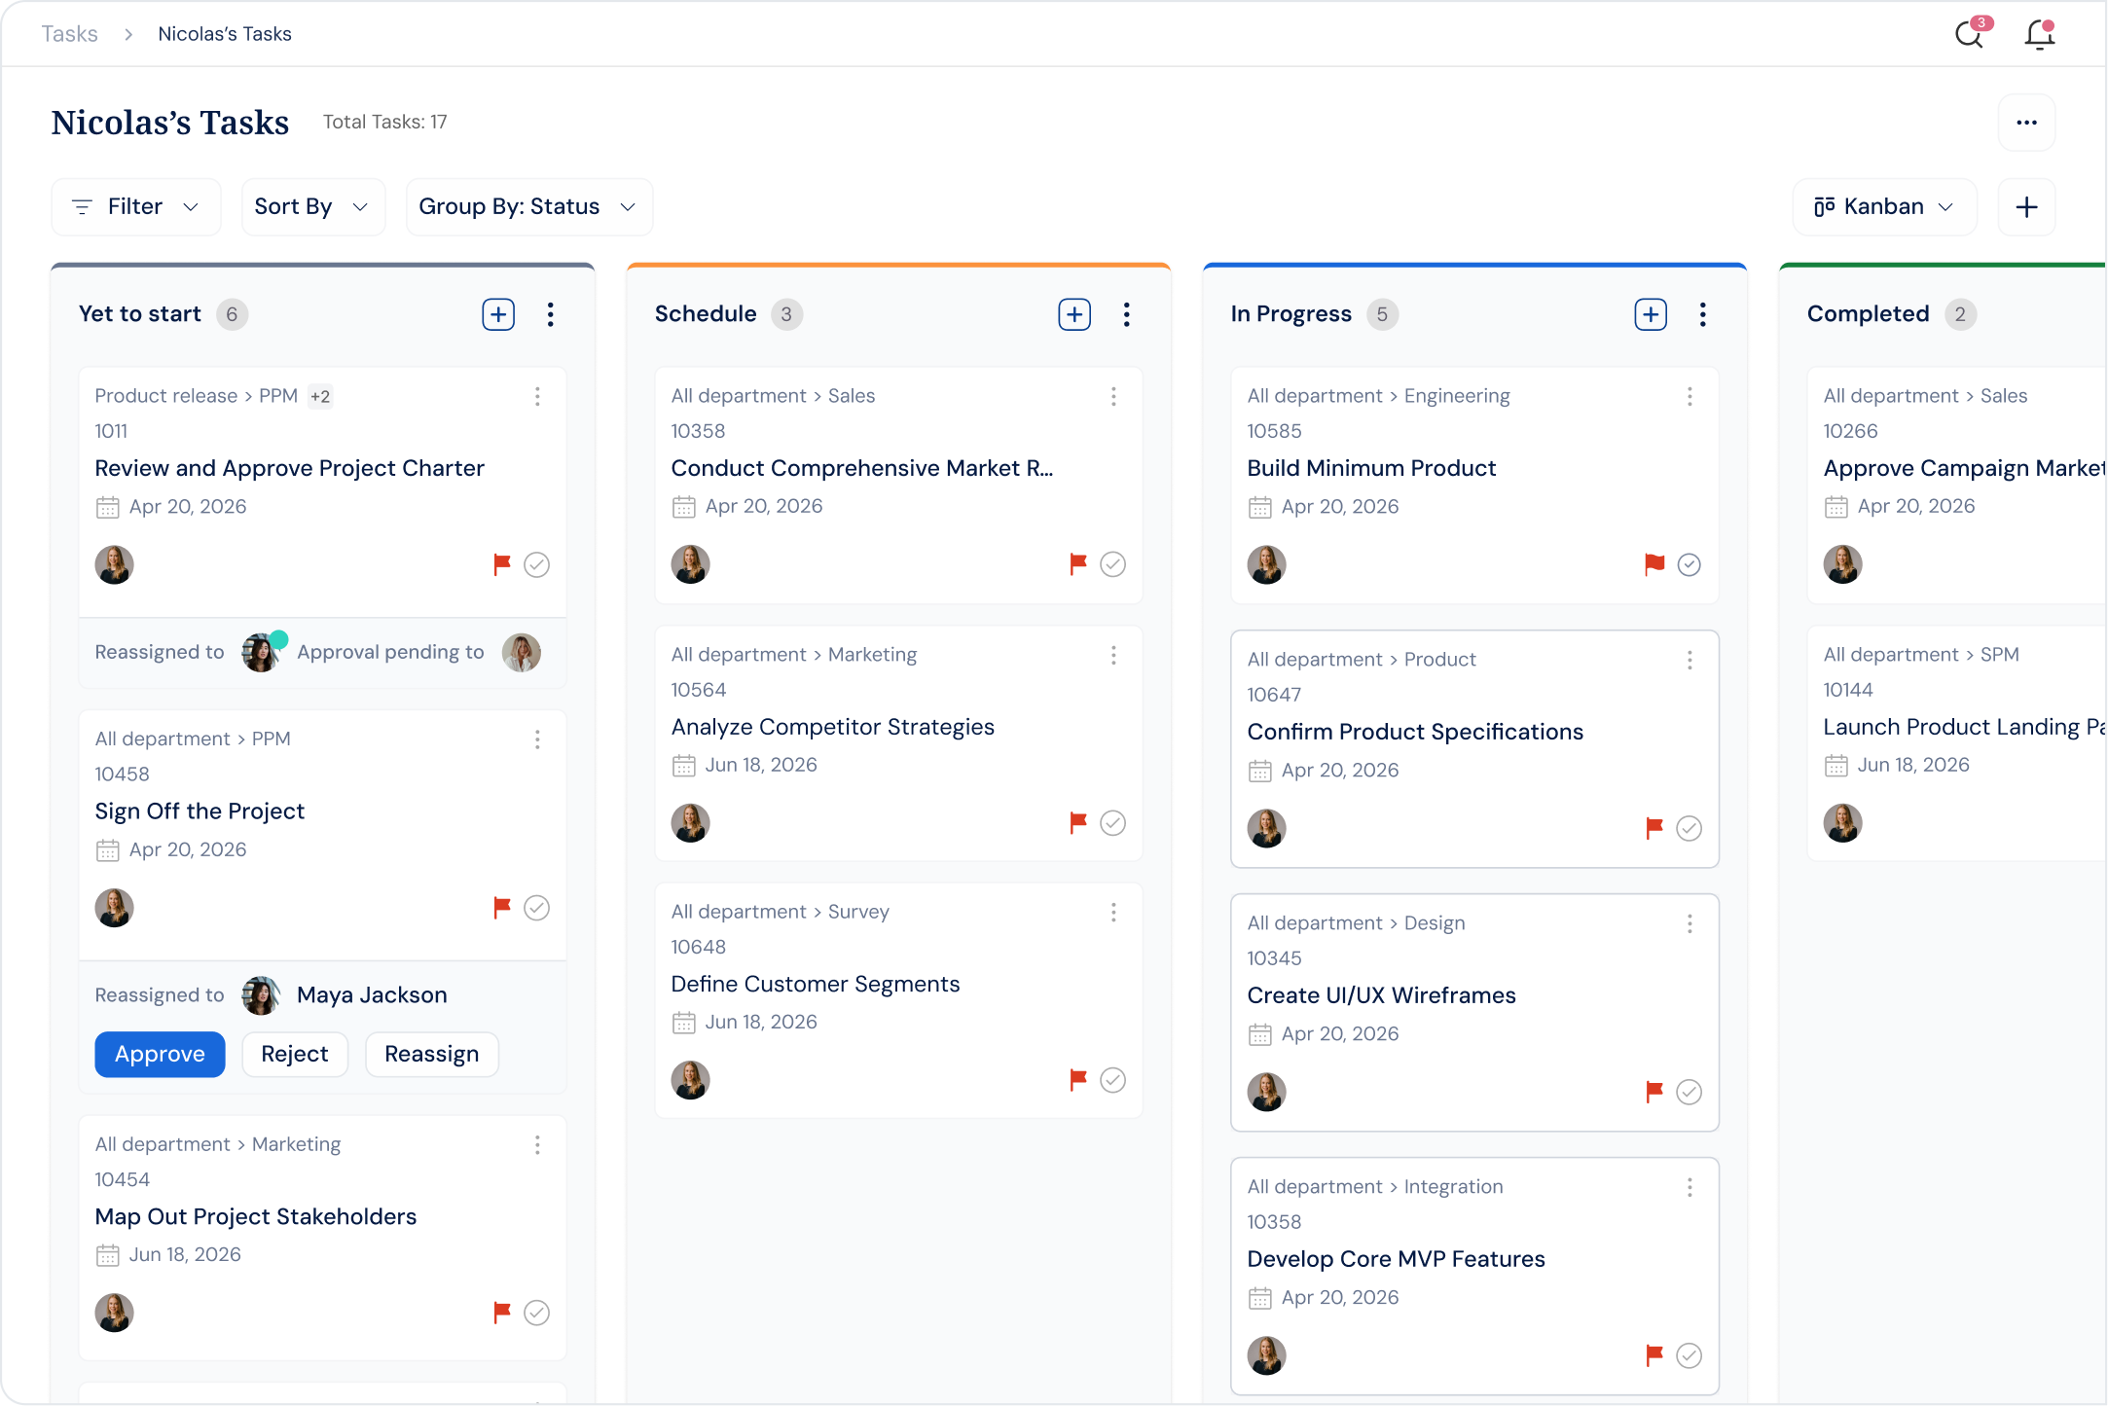
Task: Click Completed column header
Action: point(1868,313)
